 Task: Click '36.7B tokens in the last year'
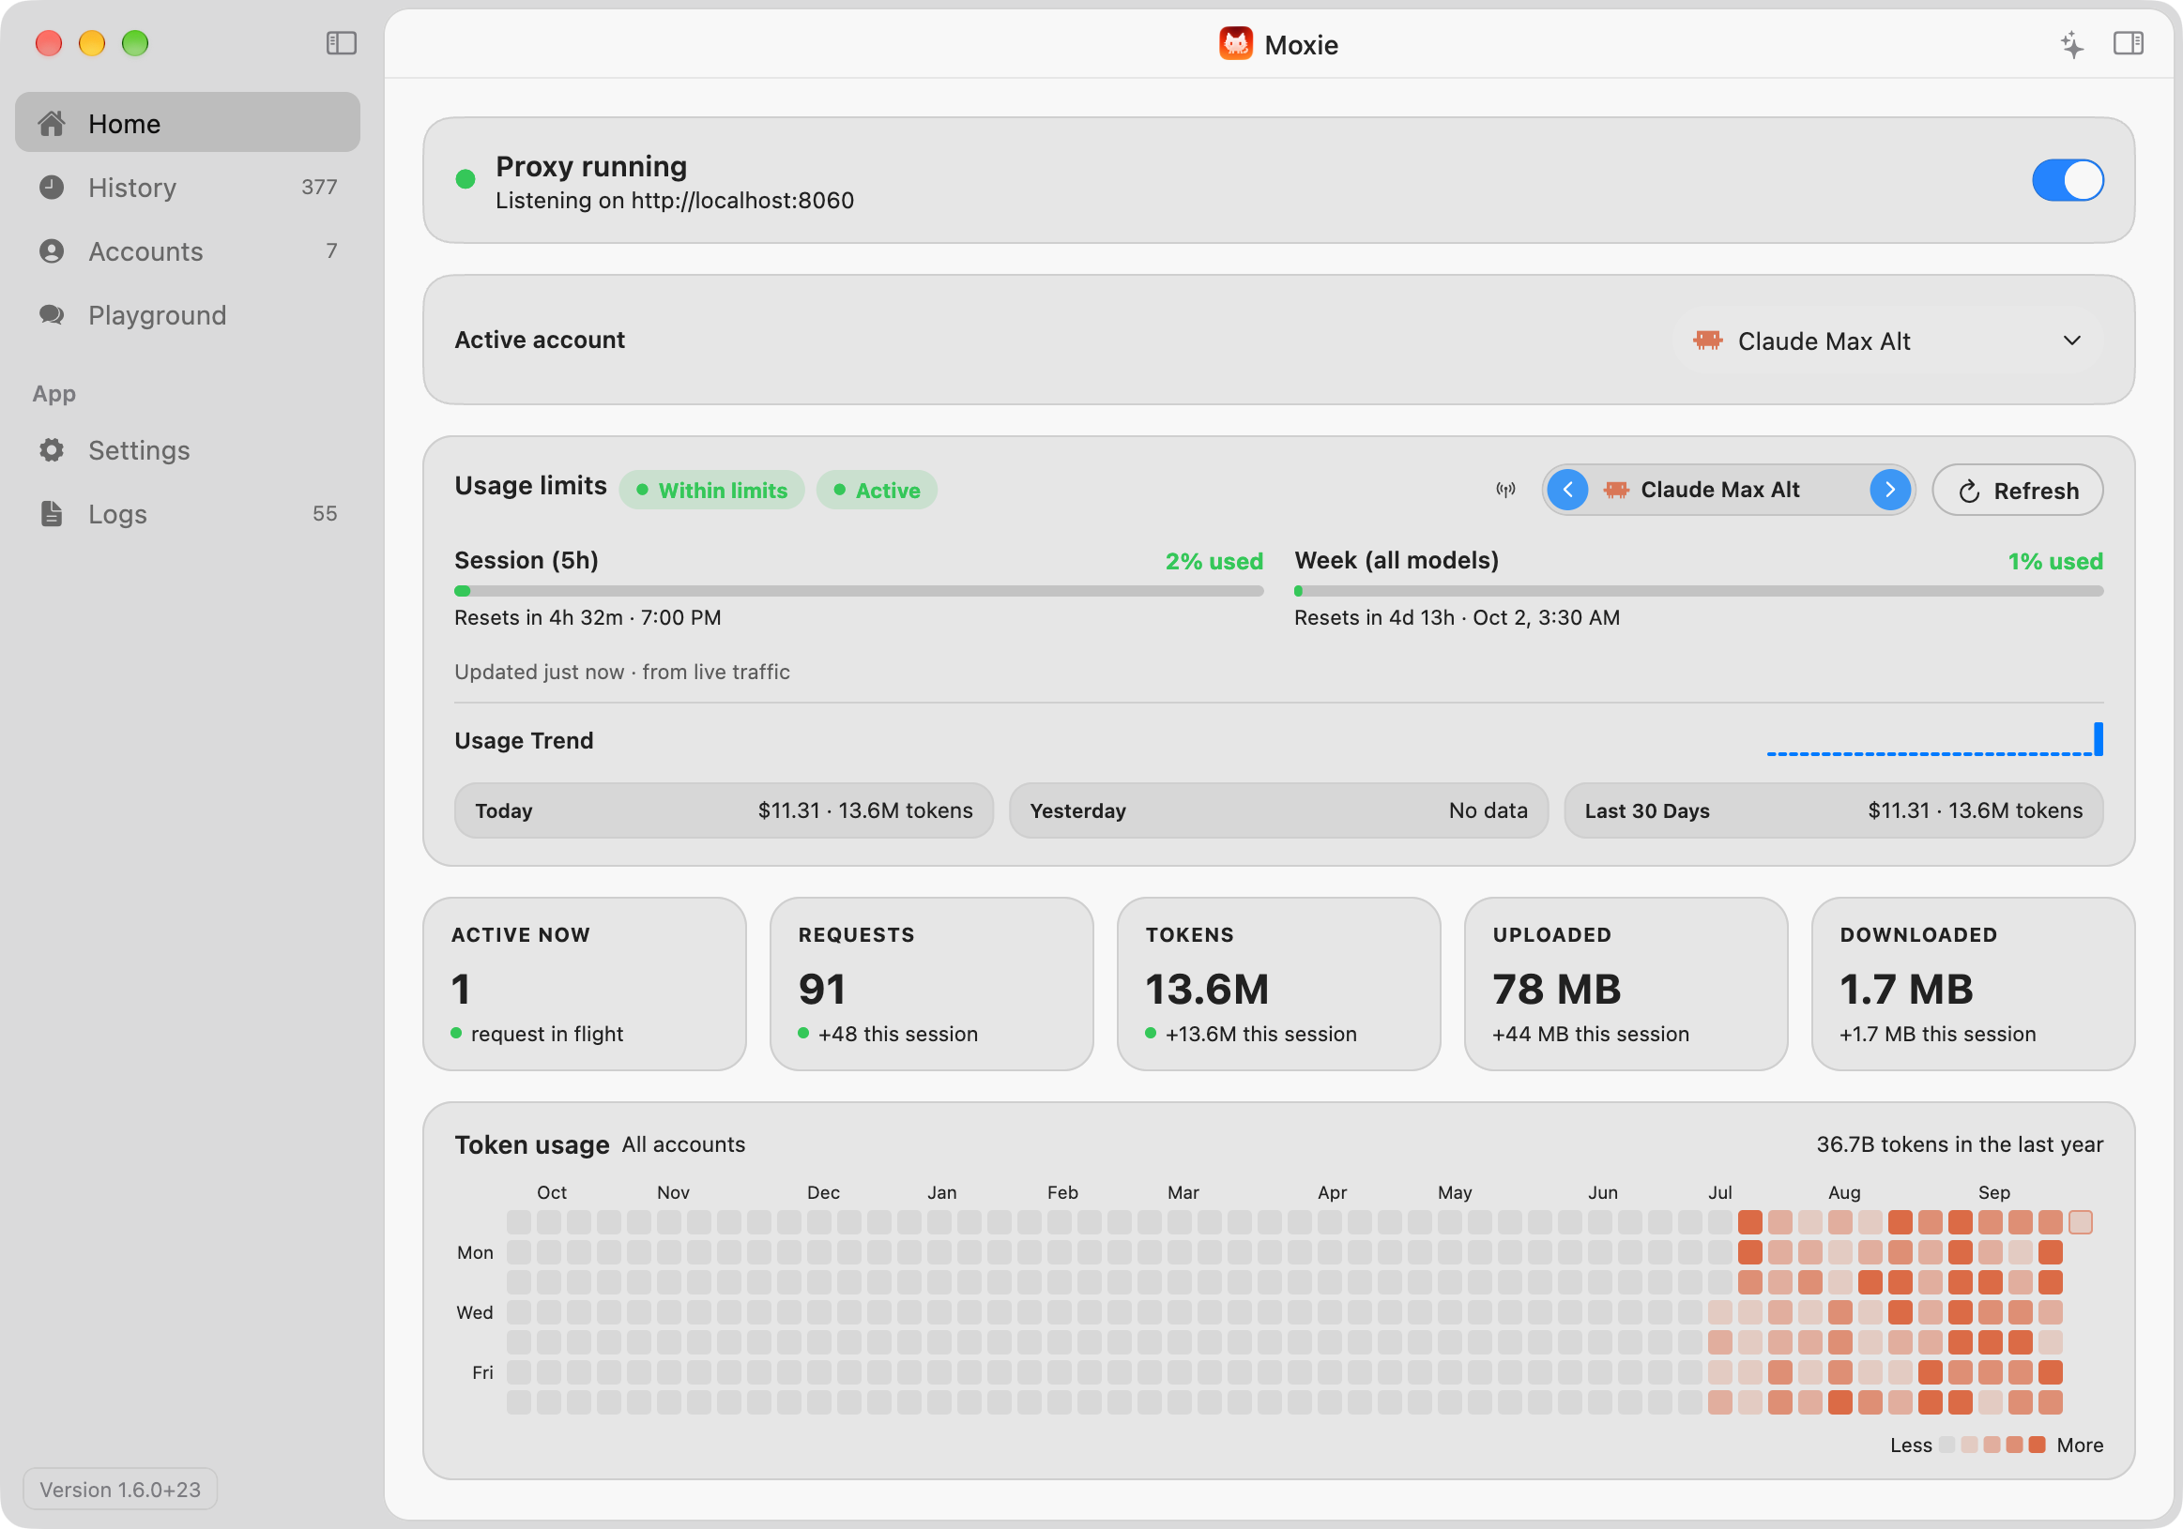pyautogui.click(x=1960, y=1144)
